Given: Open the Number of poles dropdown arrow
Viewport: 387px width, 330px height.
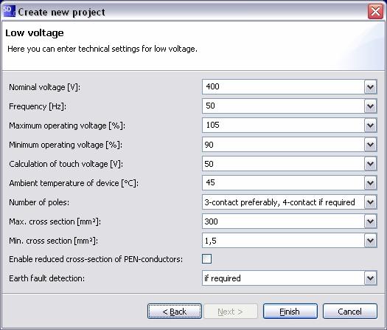Looking at the screenshot, I should (x=371, y=202).
